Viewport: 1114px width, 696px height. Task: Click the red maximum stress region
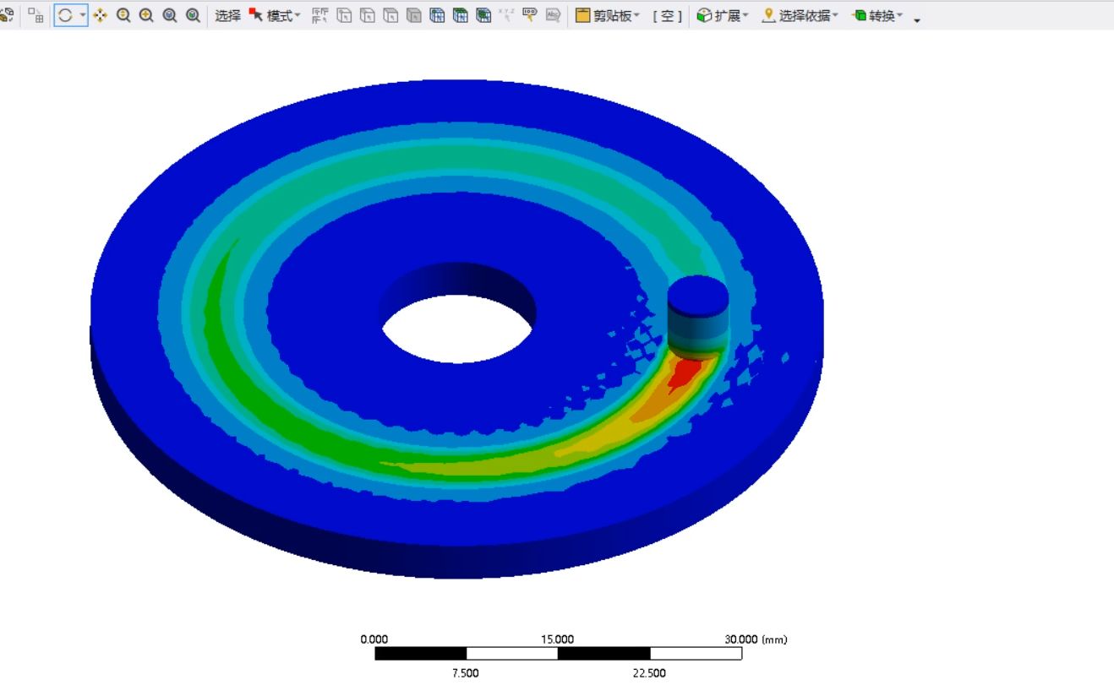(684, 374)
